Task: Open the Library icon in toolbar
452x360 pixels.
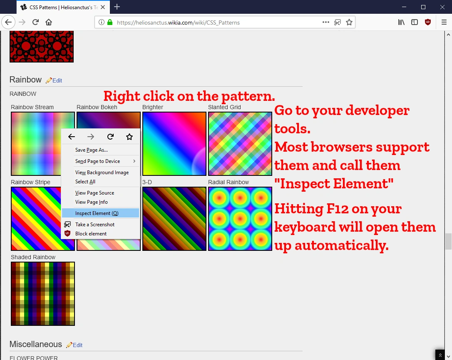Action: click(401, 22)
